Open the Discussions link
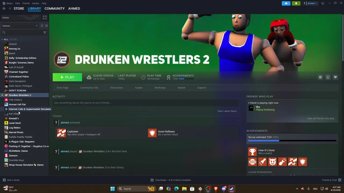Screen dimensions: 344x193 click(x=117, y=88)
